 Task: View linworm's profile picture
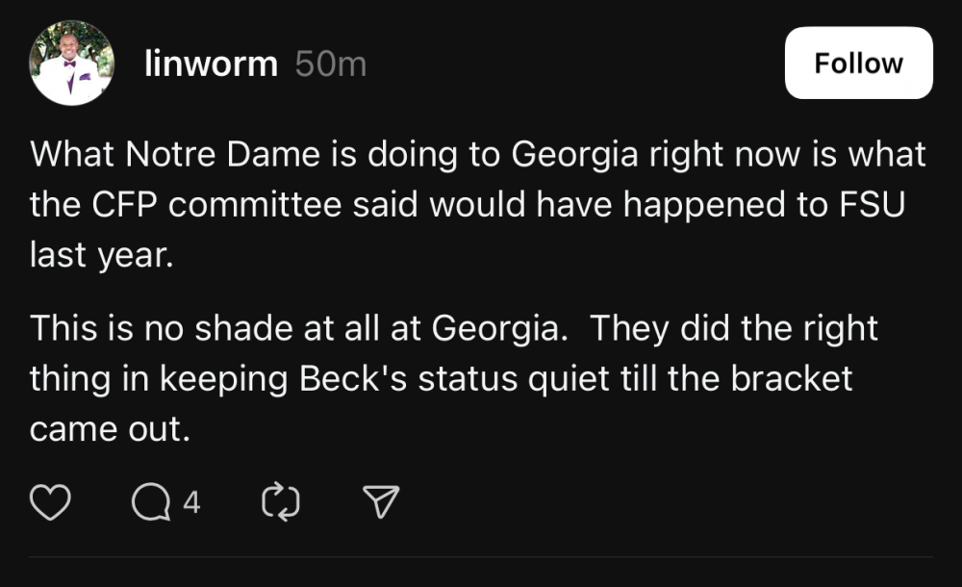tap(72, 64)
